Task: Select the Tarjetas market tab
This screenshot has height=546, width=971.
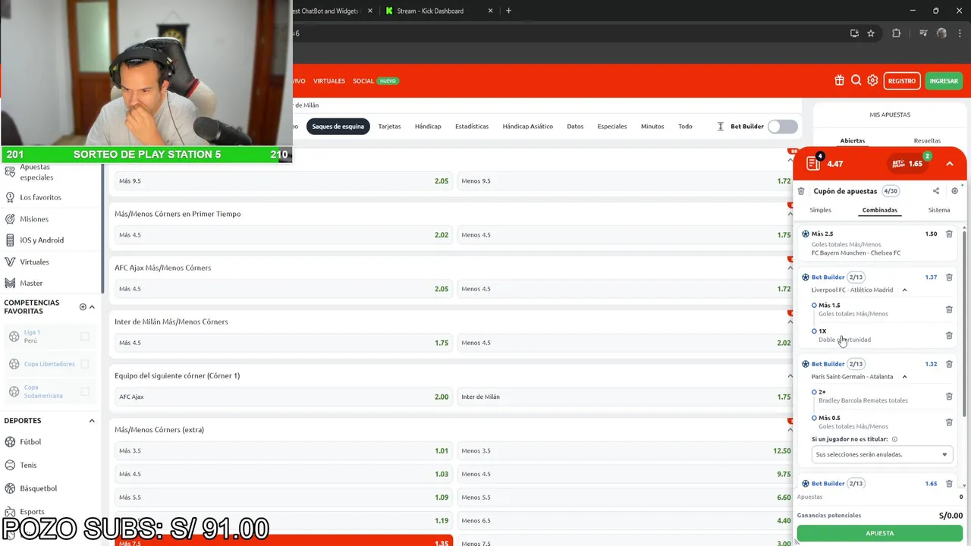Action: tap(389, 127)
